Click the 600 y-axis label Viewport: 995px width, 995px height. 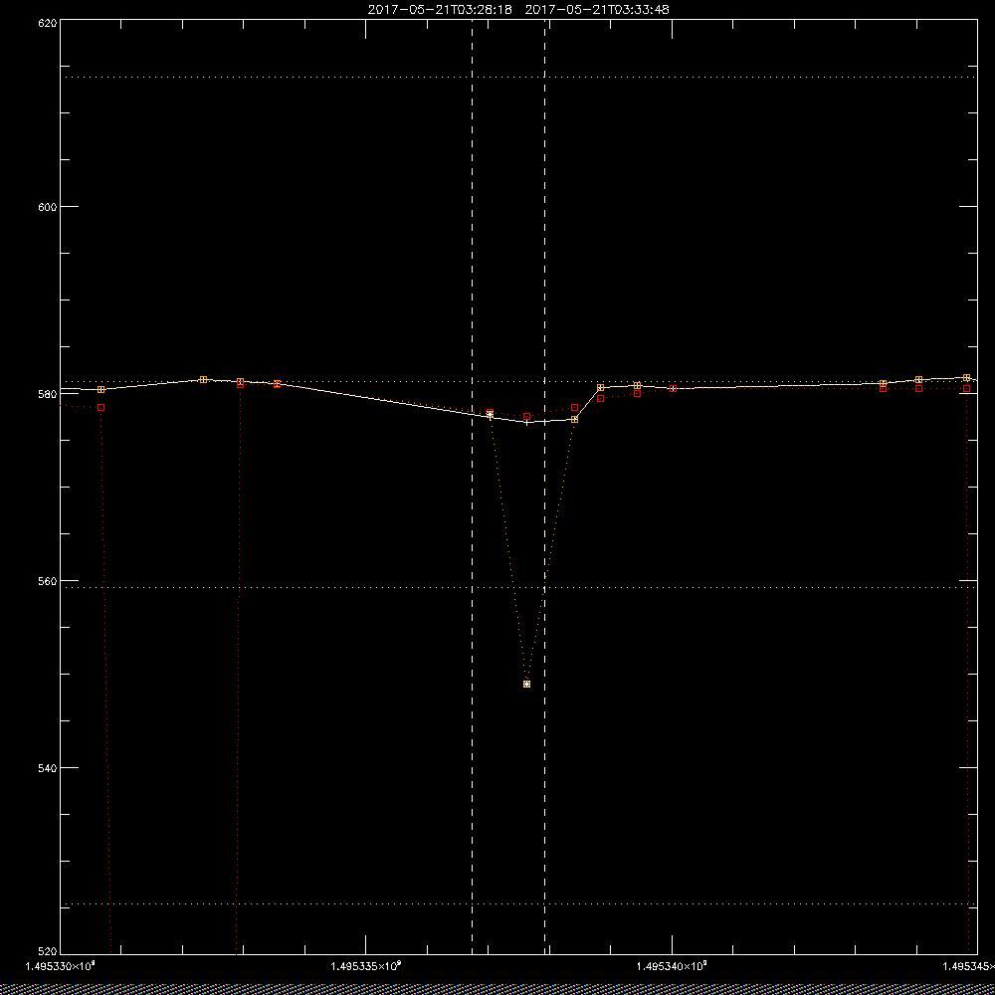48,207
